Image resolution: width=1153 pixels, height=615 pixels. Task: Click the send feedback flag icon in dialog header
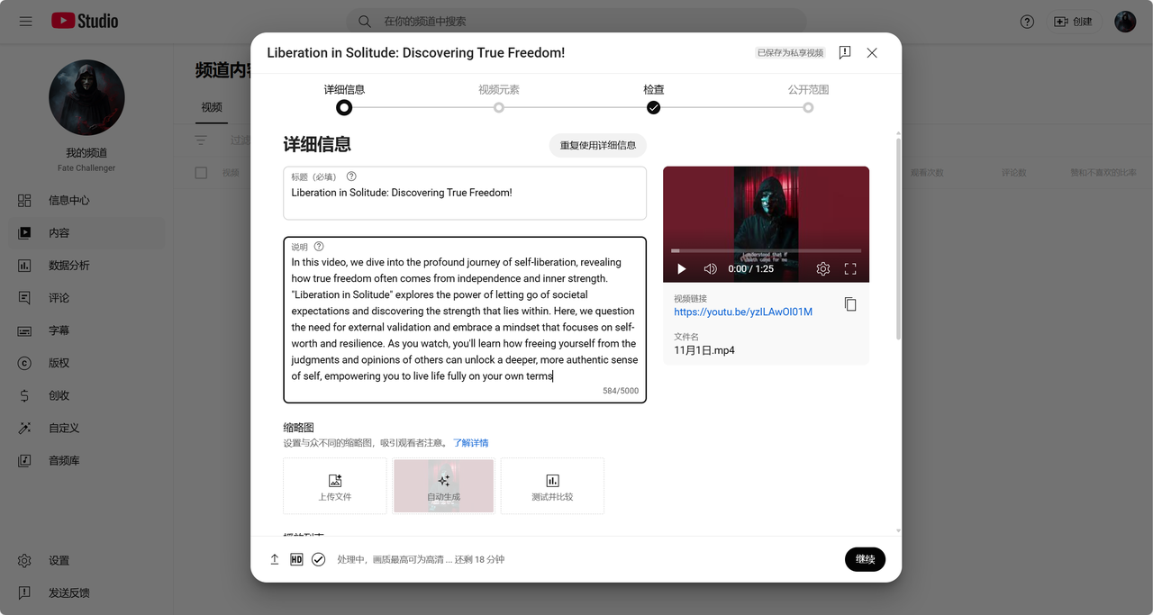point(844,53)
